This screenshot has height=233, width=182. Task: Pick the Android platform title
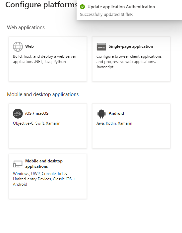tap(116, 113)
